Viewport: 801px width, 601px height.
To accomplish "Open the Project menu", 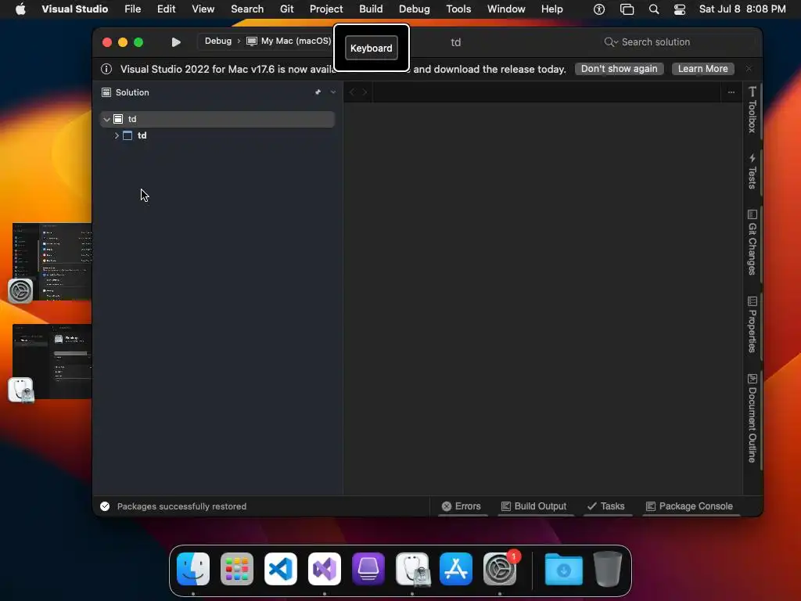I will [326, 9].
